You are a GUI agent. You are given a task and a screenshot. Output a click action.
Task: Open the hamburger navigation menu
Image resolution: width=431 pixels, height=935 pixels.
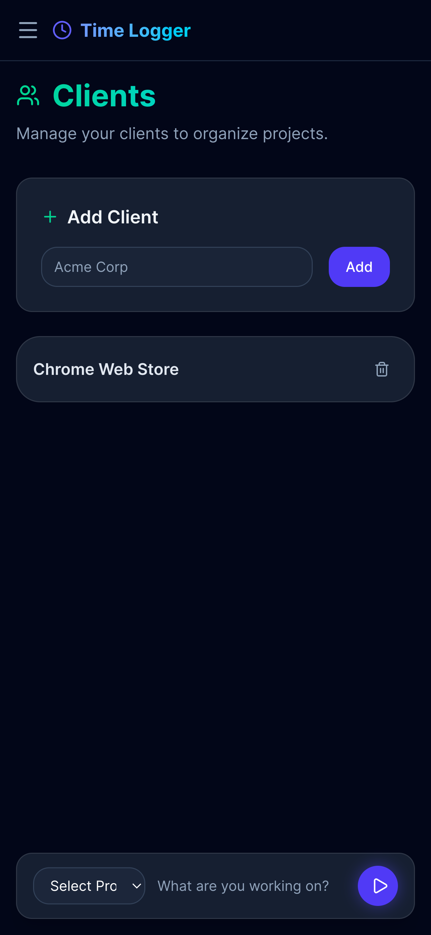click(x=28, y=30)
